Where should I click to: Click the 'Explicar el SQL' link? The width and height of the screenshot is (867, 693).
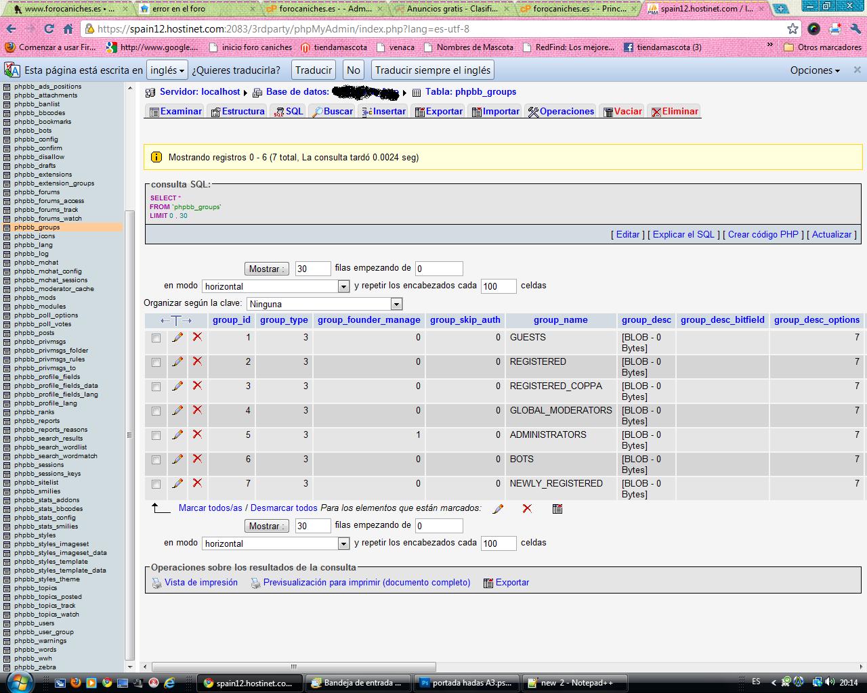[x=683, y=234]
